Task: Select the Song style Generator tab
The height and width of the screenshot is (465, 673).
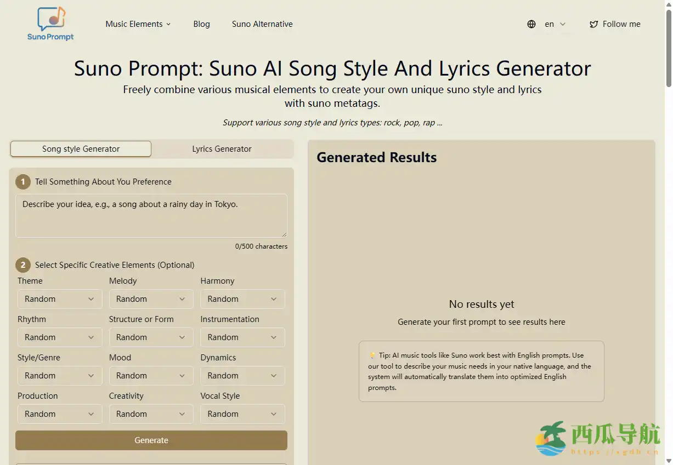Action: 81,149
